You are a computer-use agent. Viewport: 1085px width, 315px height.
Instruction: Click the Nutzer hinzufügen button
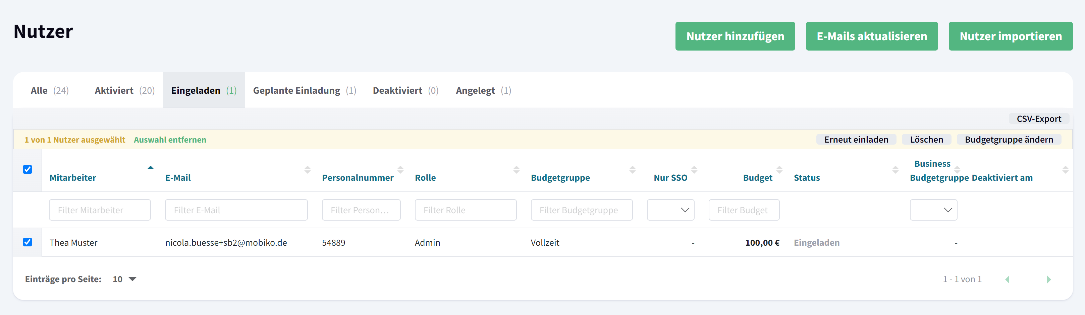735,36
